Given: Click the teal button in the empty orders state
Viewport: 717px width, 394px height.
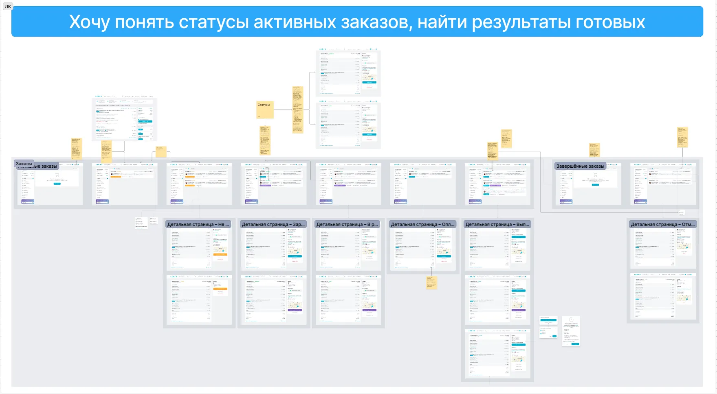Looking at the screenshot, I should (57, 184).
